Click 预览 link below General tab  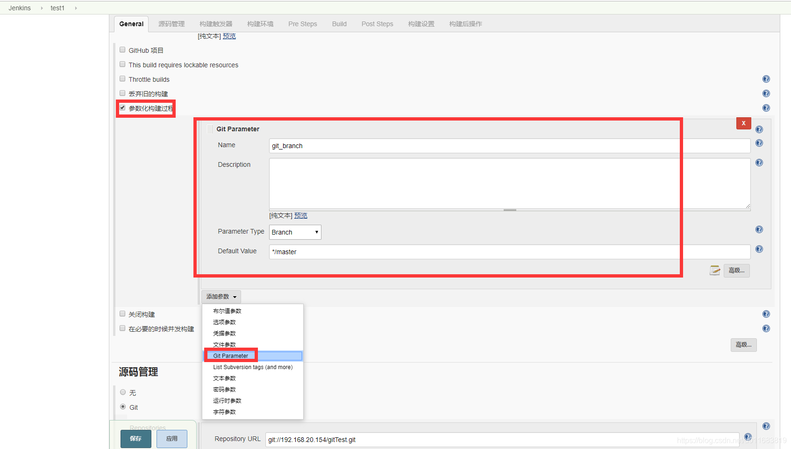tap(229, 36)
